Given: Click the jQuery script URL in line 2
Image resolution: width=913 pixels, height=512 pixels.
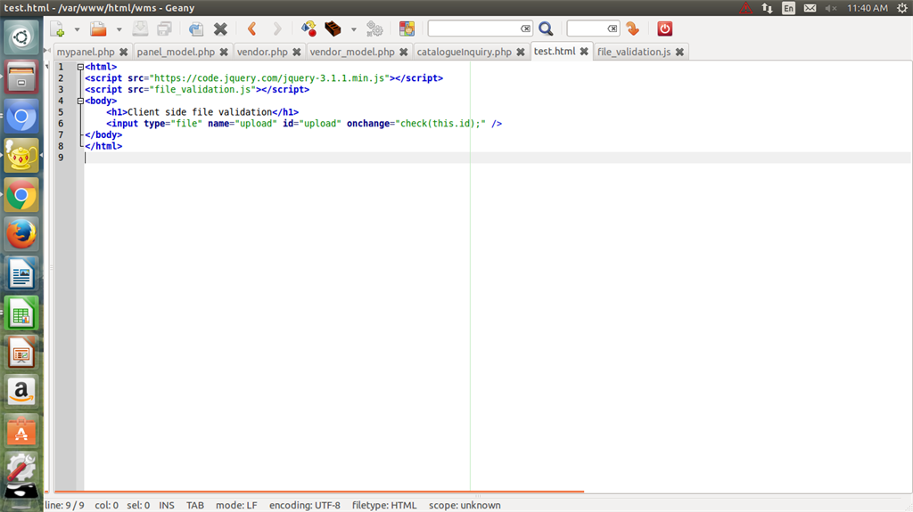Looking at the screenshot, I should click(269, 78).
